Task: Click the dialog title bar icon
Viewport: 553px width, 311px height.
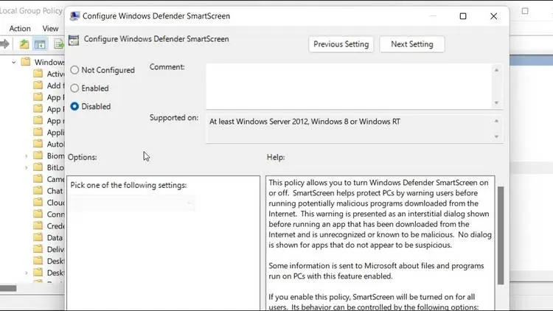Action: pyautogui.click(x=74, y=15)
